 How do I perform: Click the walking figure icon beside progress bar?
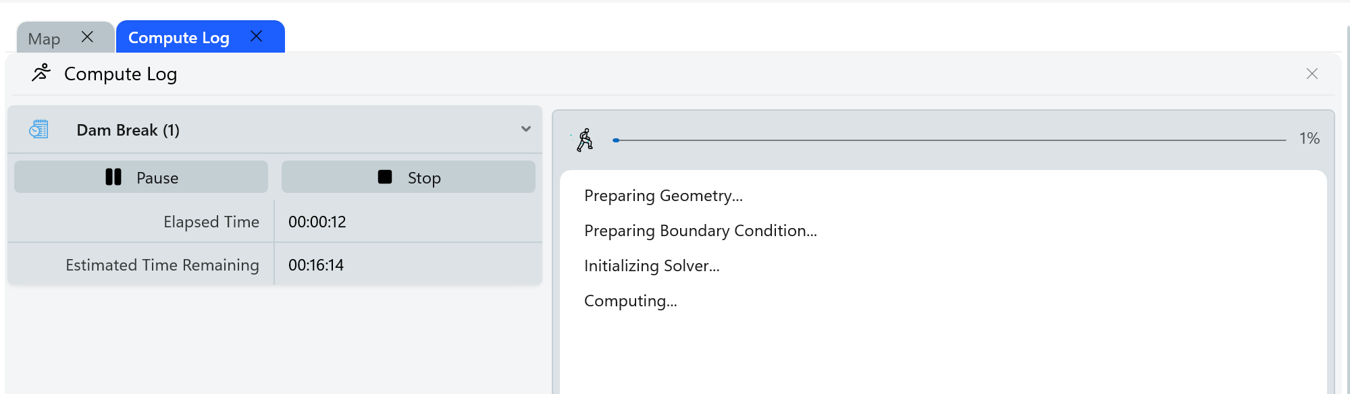pyautogui.click(x=585, y=140)
